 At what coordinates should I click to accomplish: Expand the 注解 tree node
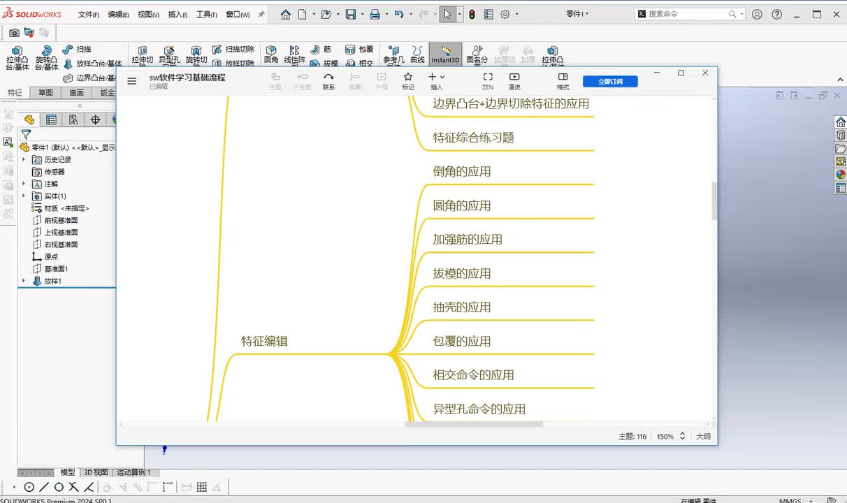24,184
